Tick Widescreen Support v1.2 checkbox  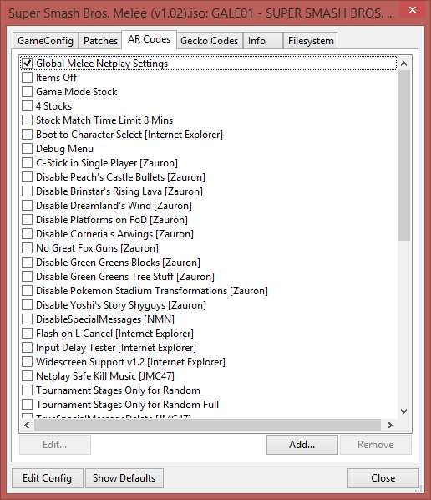tap(27, 361)
